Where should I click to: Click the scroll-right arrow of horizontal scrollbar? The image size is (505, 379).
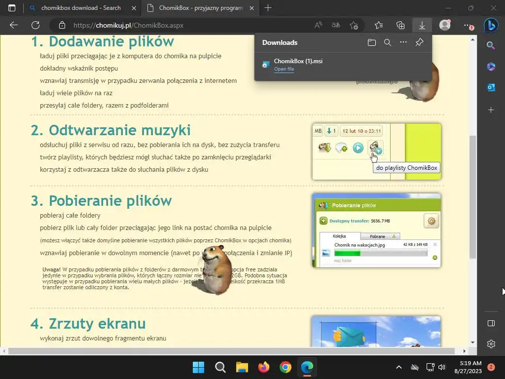point(465,351)
